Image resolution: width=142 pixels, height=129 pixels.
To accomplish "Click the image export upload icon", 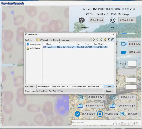I will point(80,106).
